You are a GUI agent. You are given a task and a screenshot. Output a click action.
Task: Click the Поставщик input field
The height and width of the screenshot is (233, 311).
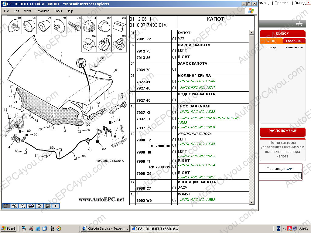(280, 176)
